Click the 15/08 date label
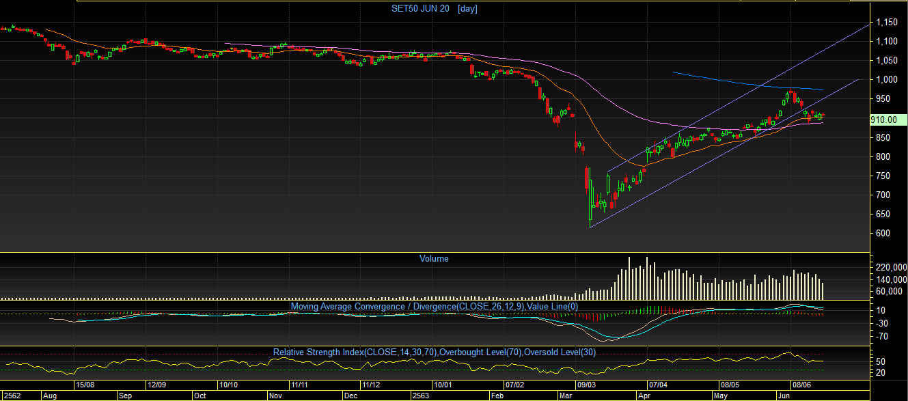Viewport: 908px width, 401px height. (x=87, y=385)
